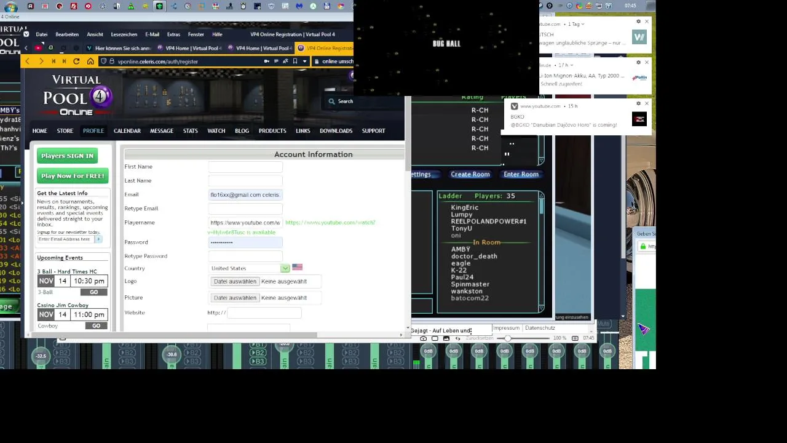This screenshot has height=443, width=787.
Task: Click GO for the 3-Ball event
Action: [x=93, y=292]
